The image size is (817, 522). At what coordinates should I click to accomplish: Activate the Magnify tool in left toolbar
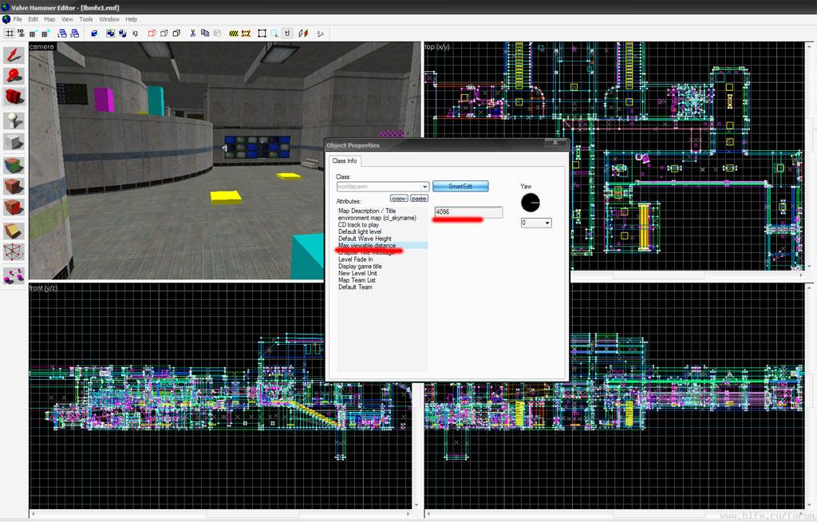click(x=14, y=77)
